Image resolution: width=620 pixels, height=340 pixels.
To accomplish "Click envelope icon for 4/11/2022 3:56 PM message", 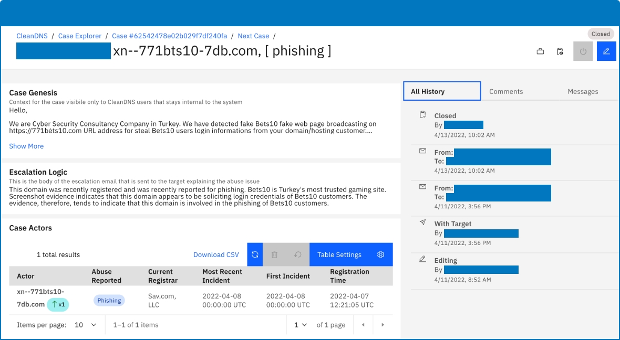I will pyautogui.click(x=422, y=187).
